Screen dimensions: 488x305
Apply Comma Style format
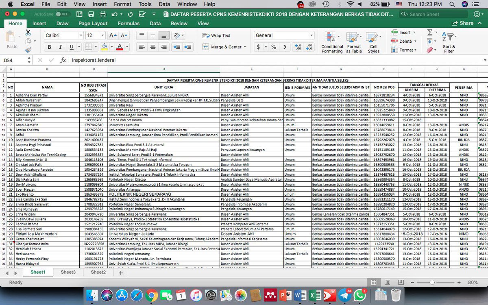pos(285,47)
